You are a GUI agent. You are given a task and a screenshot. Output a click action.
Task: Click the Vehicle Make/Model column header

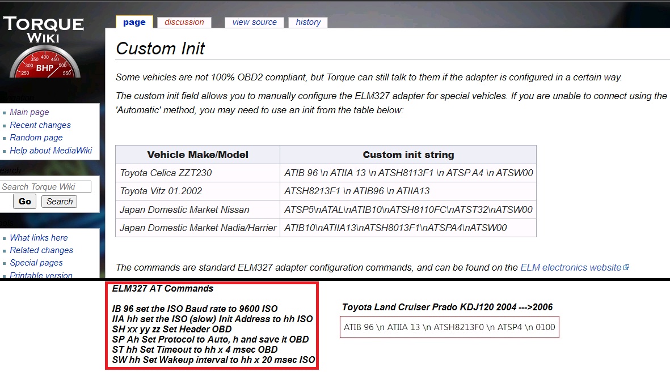click(x=197, y=155)
